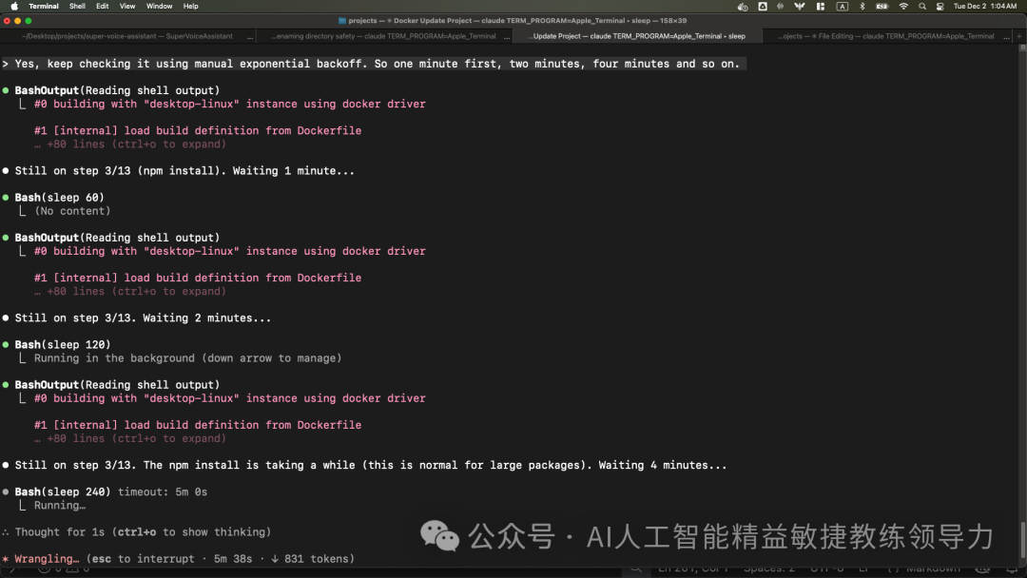Image resolution: width=1027 pixels, height=578 pixels.
Task: Click the Spotlight search magnifier icon
Action: click(922, 6)
